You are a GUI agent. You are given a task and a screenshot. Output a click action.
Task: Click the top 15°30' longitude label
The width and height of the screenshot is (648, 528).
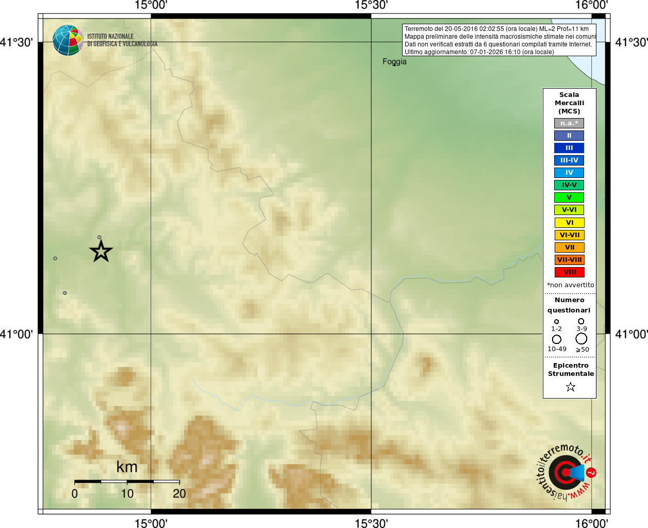pyautogui.click(x=371, y=5)
